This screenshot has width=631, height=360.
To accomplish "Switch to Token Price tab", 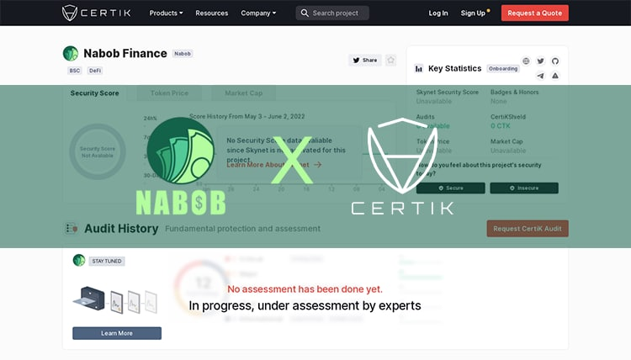I will tap(169, 93).
